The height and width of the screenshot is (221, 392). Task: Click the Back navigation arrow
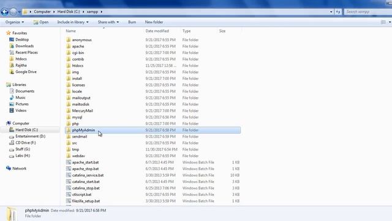coord(4,12)
